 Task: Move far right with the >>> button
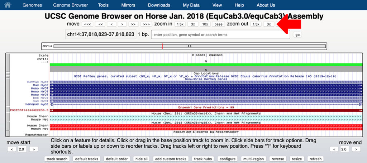(x=146, y=24)
